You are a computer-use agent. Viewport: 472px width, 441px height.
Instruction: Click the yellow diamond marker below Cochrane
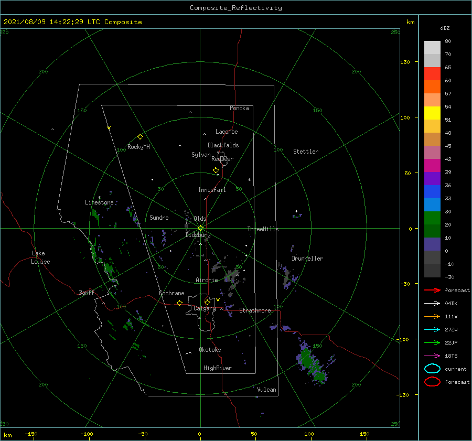[179, 303]
